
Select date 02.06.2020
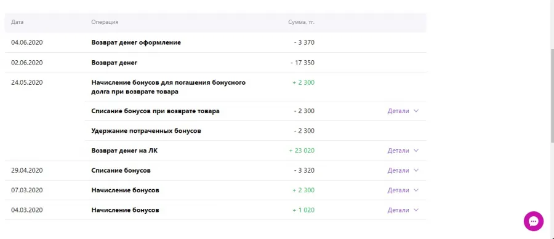[27, 63]
